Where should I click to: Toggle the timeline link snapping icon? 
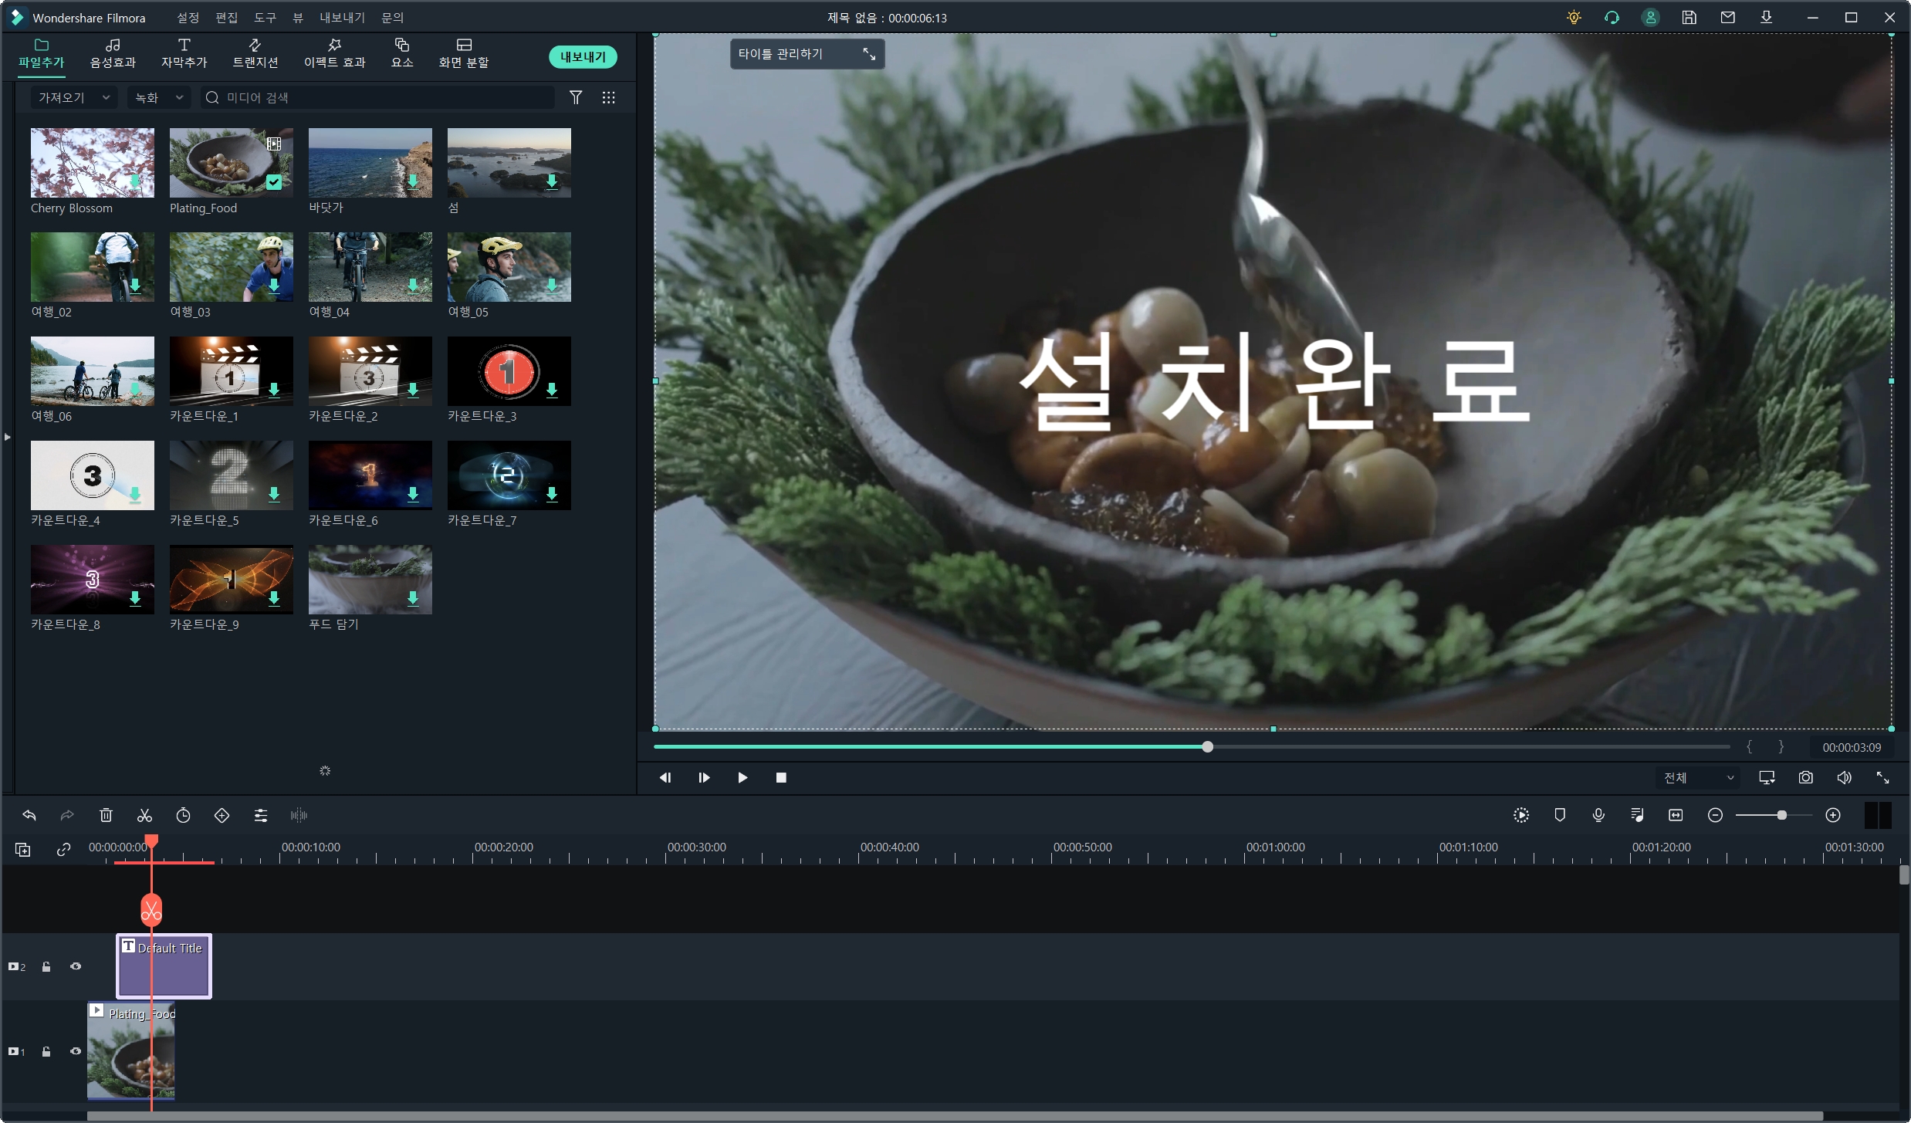(63, 850)
